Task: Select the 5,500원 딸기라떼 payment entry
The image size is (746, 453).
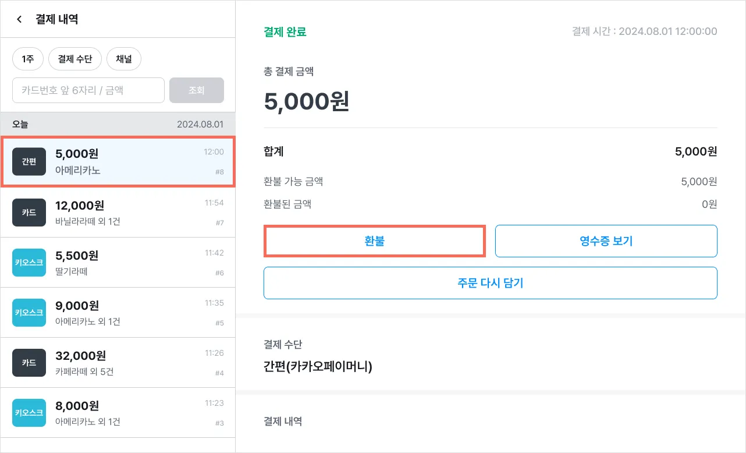Action: (x=134, y=263)
